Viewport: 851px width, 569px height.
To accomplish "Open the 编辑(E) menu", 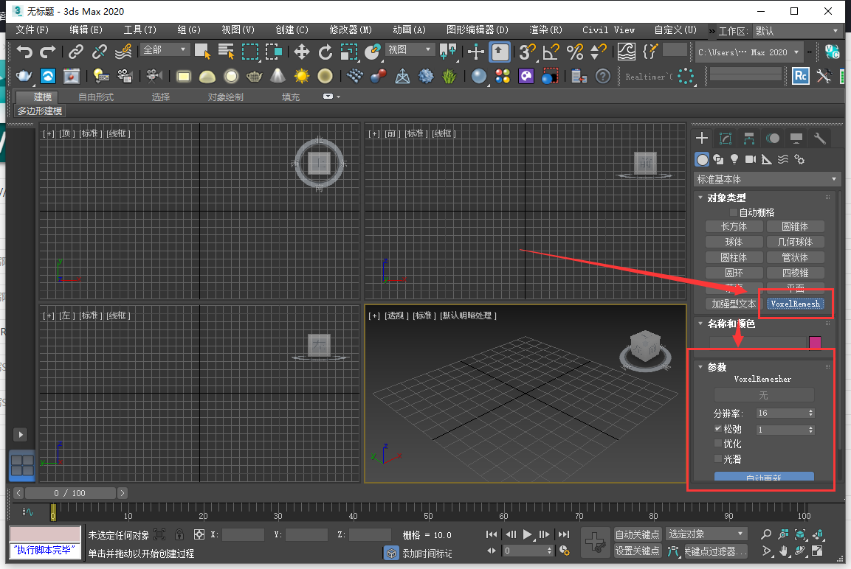I will pyautogui.click(x=86, y=29).
